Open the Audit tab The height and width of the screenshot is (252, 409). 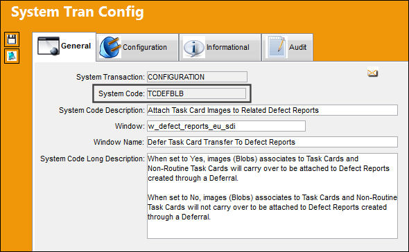288,48
